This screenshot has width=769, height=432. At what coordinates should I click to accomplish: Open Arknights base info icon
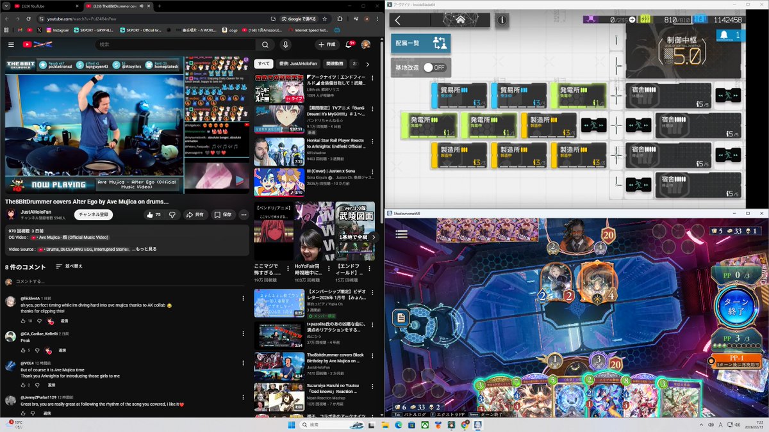(502, 20)
